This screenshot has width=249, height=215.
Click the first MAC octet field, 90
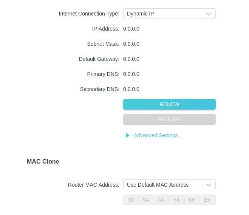tap(131, 200)
